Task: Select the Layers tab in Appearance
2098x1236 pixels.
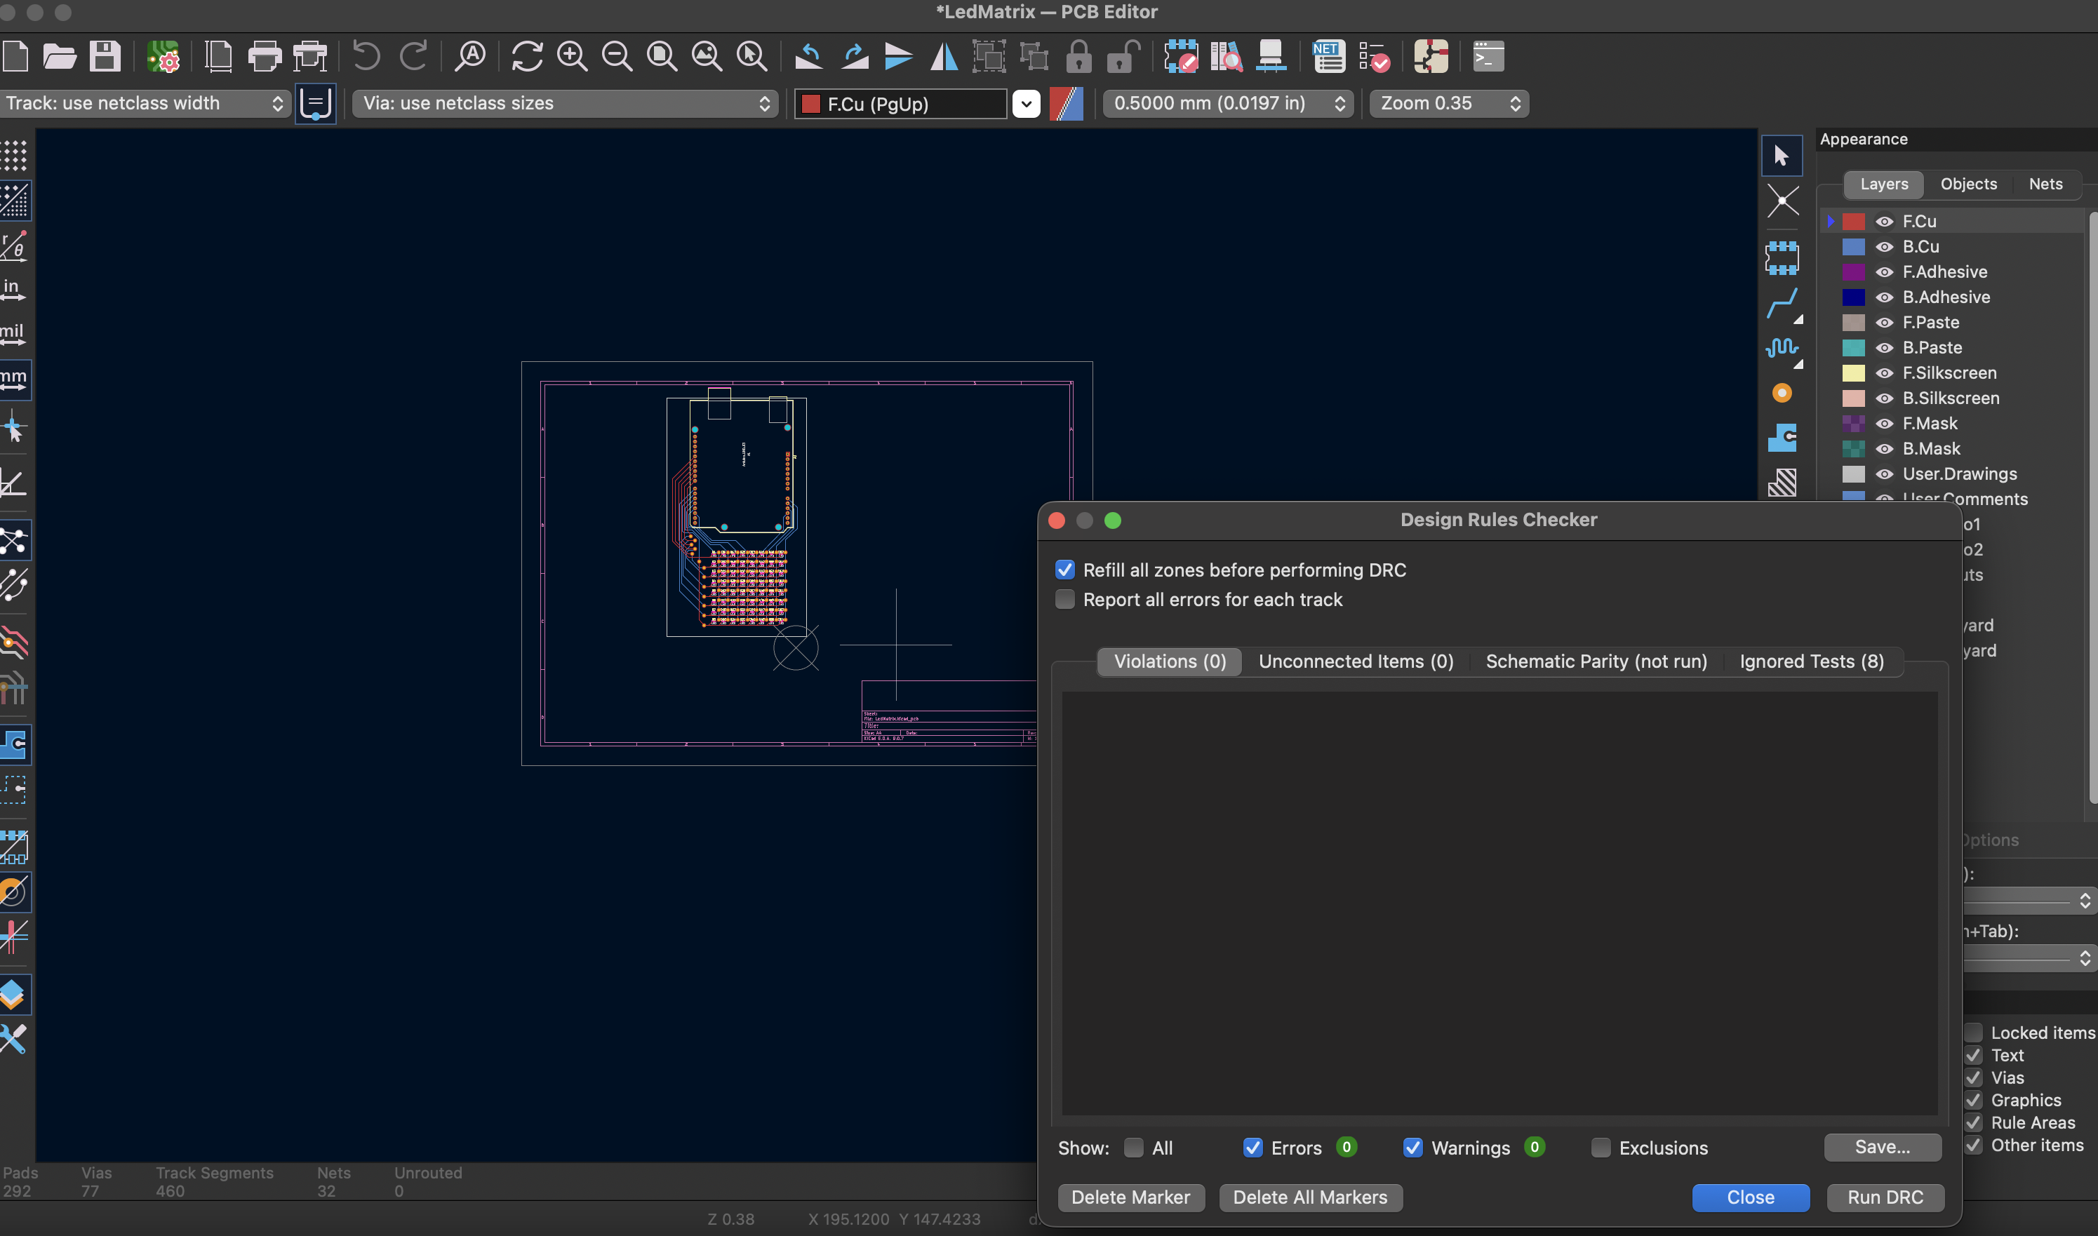Action: pyautogui.click(x=1883, y=184)
